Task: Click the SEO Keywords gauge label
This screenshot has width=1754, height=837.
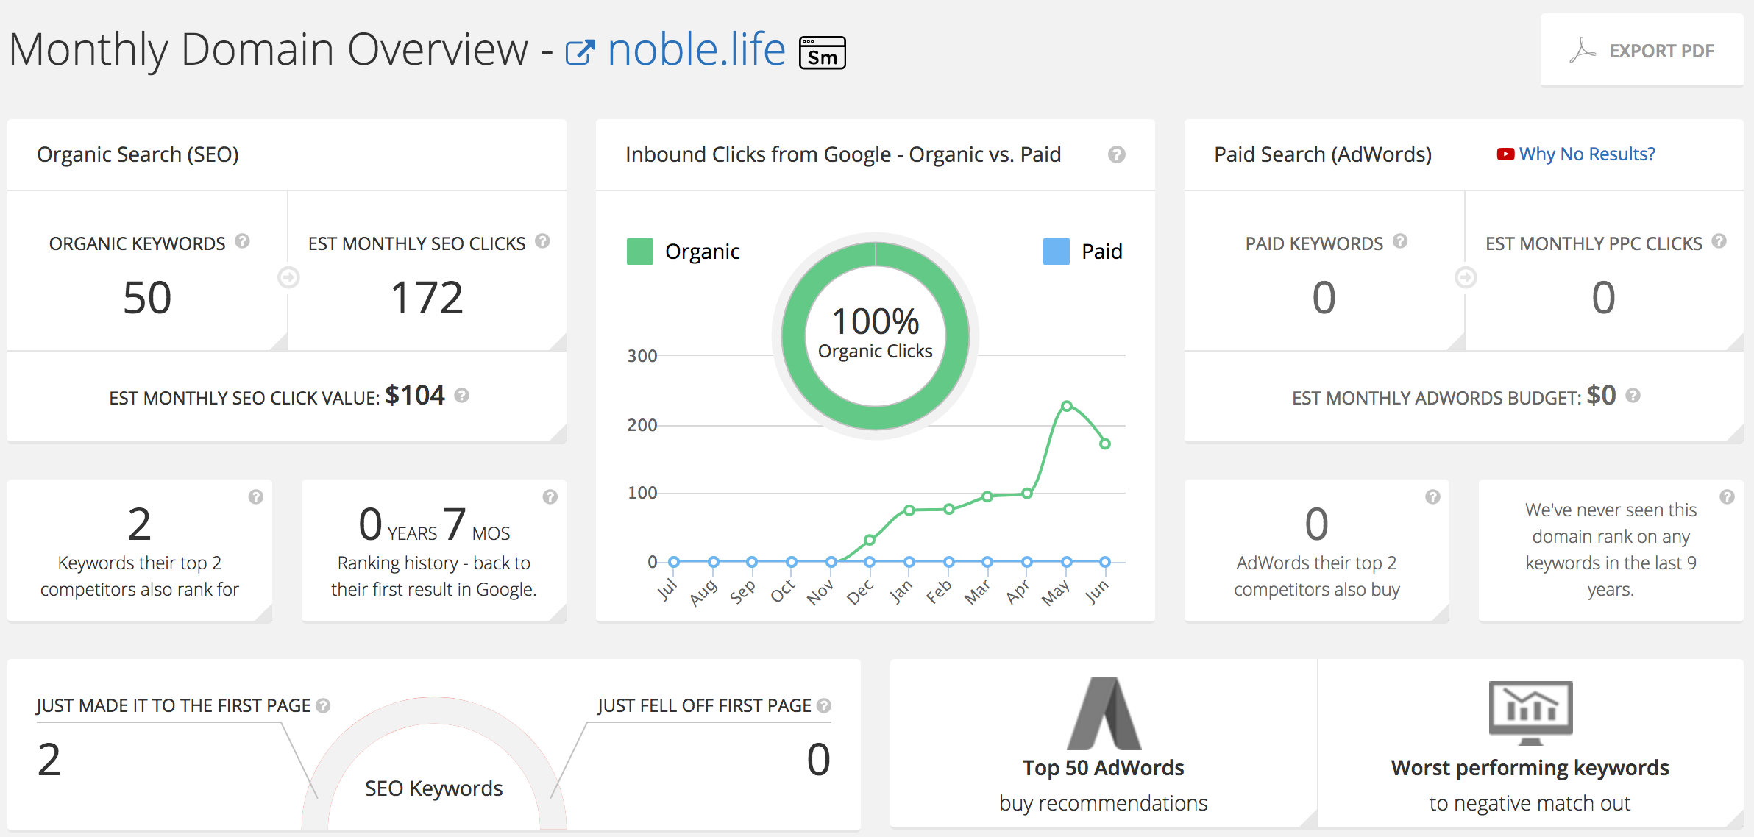Action: coord(434,788)
